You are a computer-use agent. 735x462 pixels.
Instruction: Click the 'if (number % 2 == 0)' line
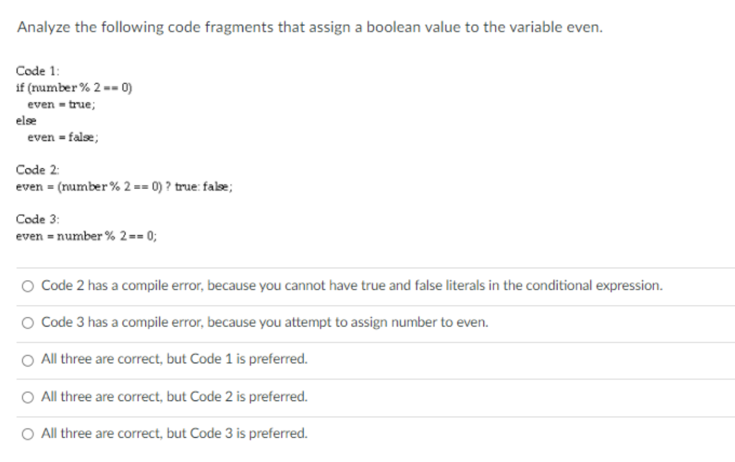pos(73,88)
